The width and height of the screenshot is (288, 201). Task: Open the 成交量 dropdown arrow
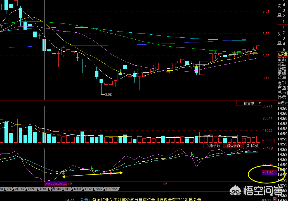(260, 103)
